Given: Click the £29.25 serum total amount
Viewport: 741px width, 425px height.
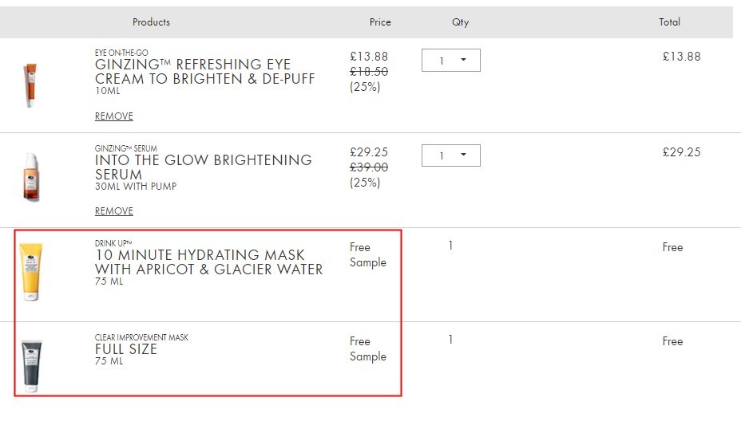Looking at the screenshot, I should click(x=681, y=152).
